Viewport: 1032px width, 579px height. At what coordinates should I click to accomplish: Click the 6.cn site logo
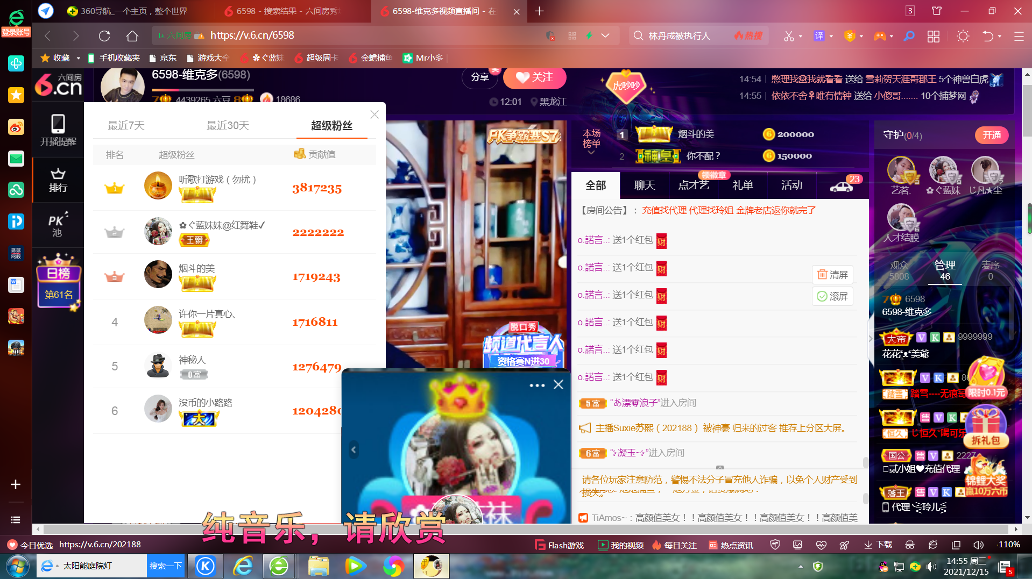(x=59, y=84)
